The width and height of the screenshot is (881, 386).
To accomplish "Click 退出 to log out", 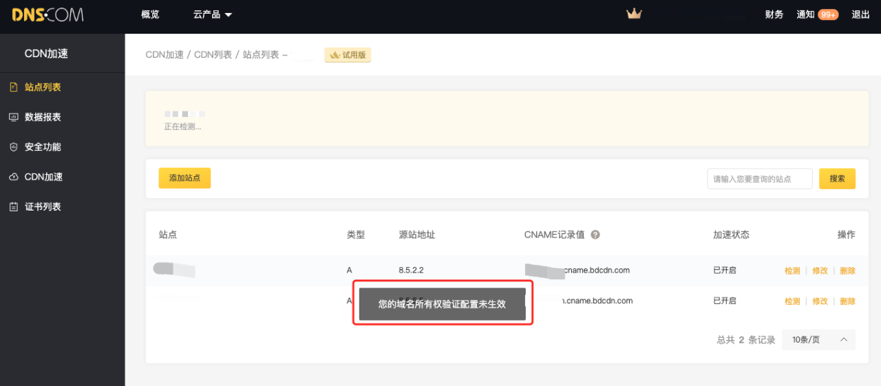I will pos(861,14).
